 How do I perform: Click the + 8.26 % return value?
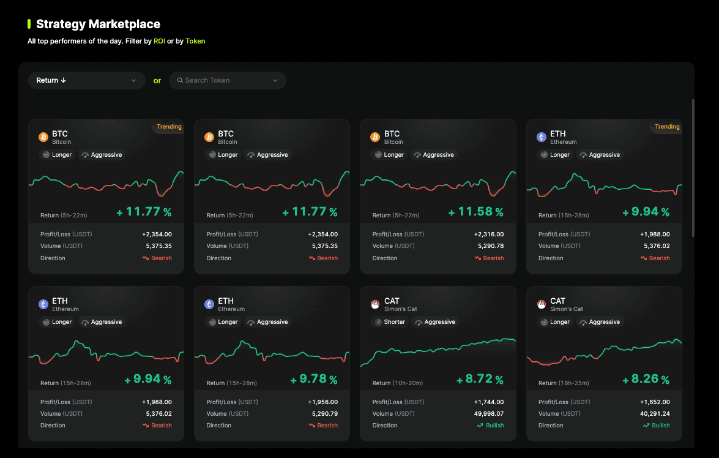646,379
